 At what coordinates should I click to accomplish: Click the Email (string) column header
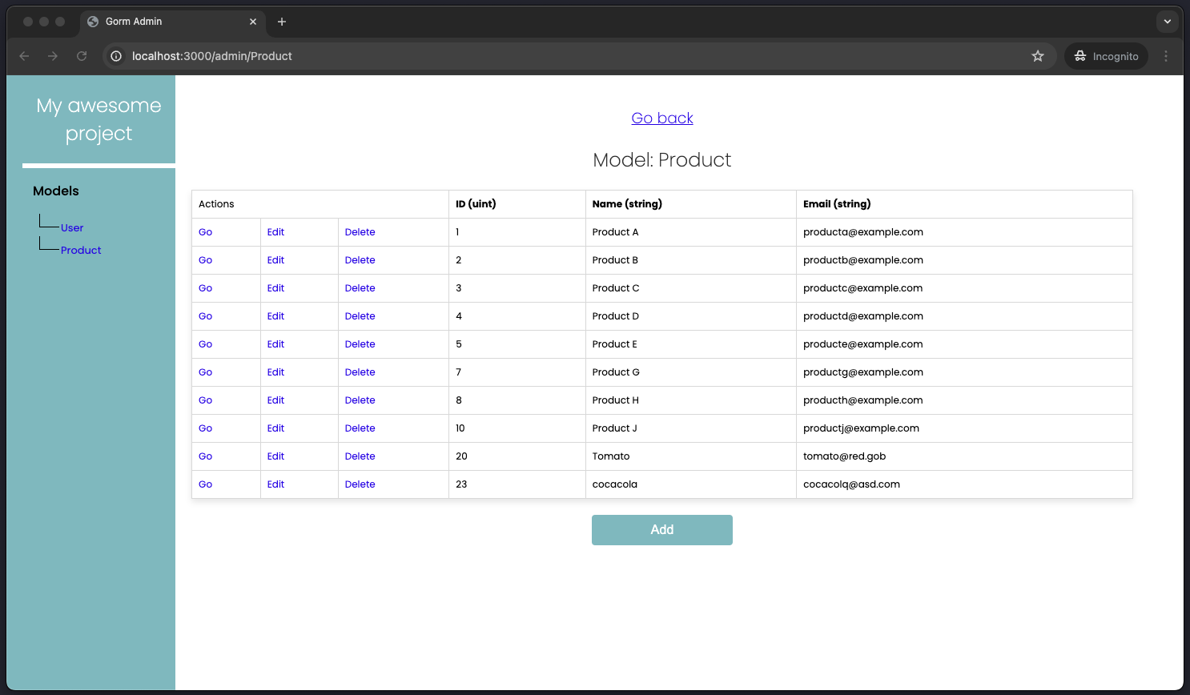964,204
